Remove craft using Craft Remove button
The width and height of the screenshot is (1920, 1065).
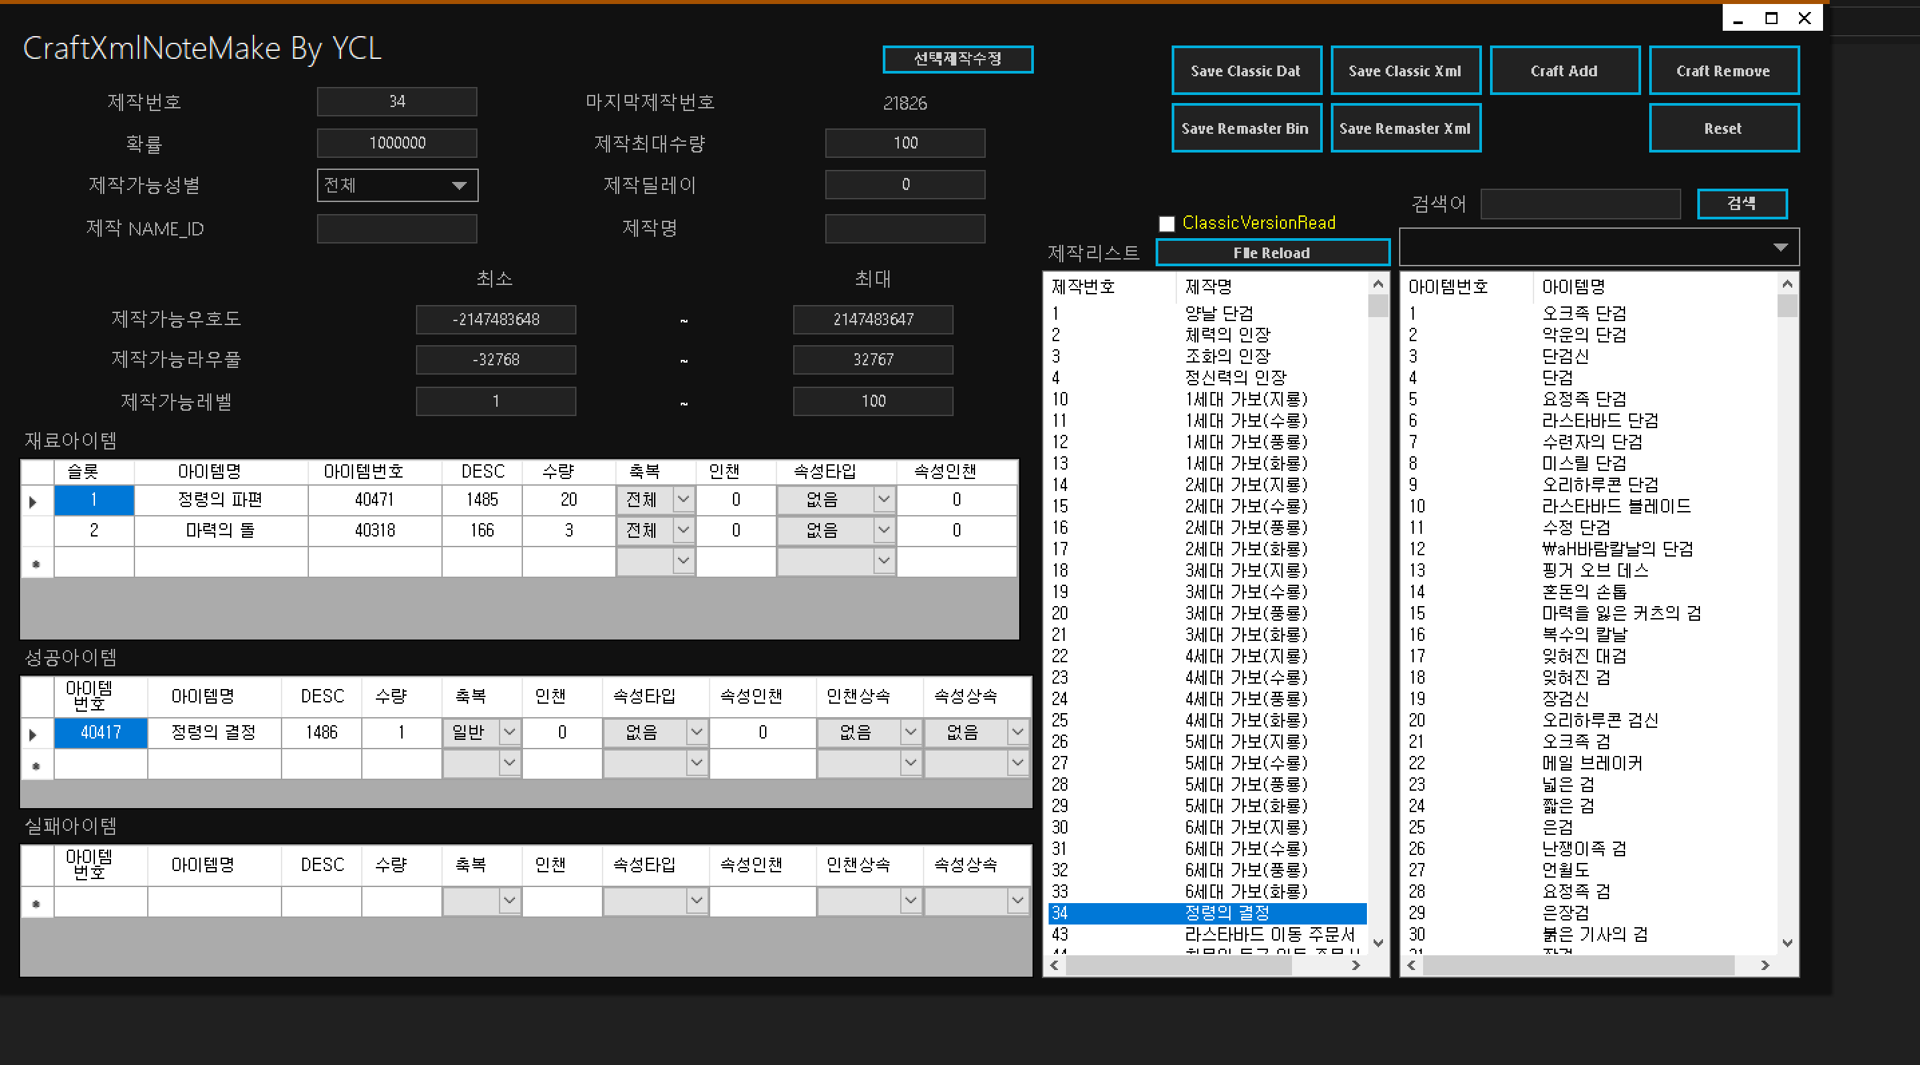coord(1723,71)
